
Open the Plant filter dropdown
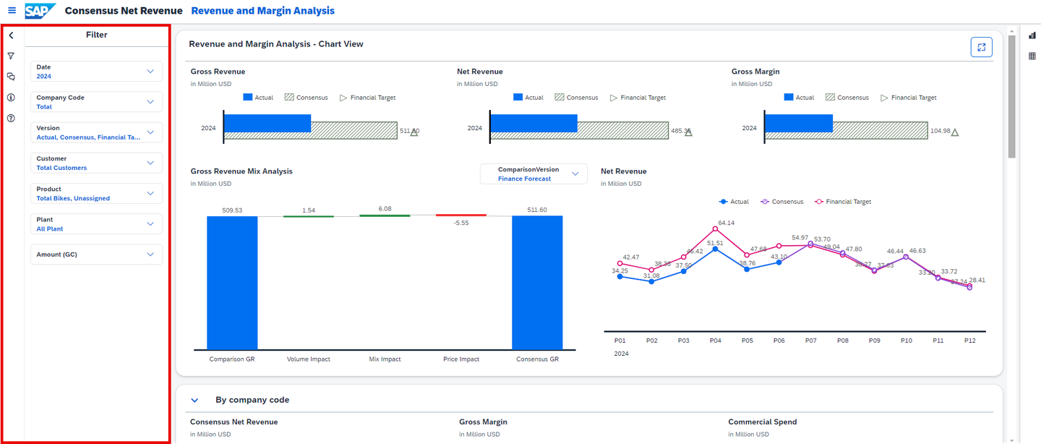(97, 223)
